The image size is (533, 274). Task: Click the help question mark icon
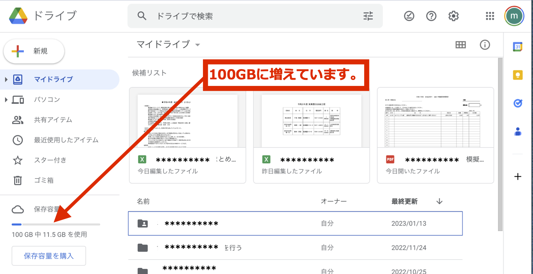[431, 16]
